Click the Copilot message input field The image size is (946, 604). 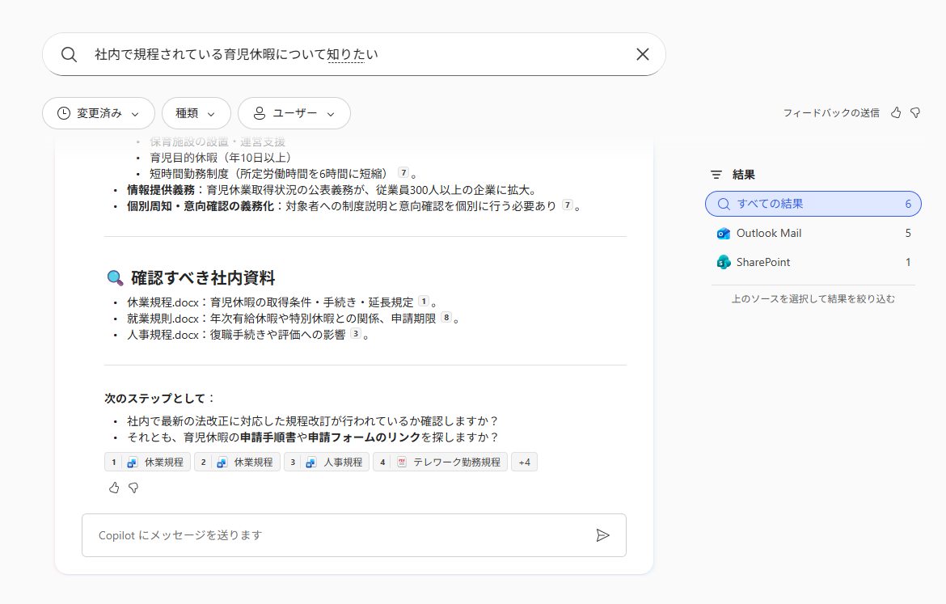(340, 535)
